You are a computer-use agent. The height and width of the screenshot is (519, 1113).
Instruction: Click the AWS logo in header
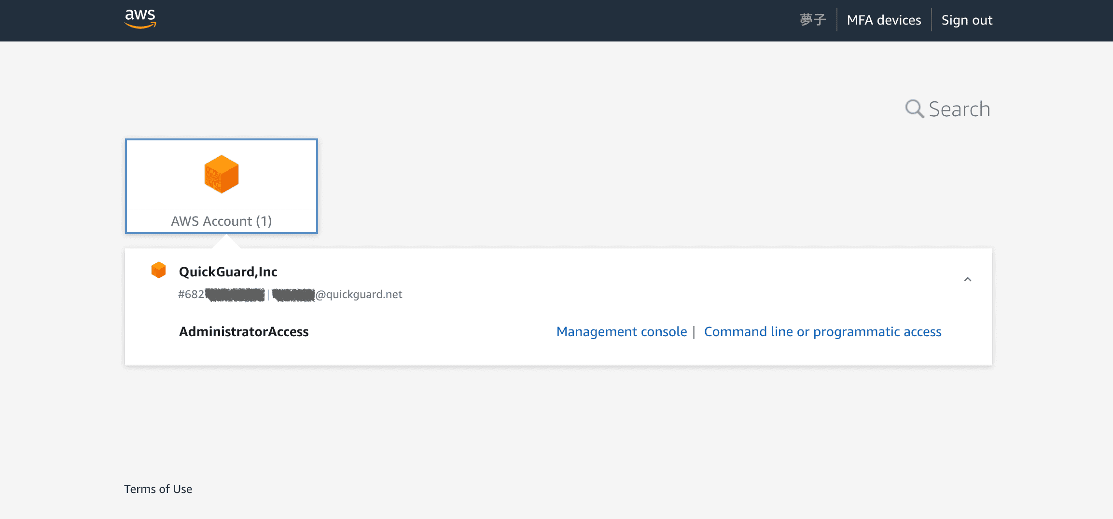click(x=140, y=19)
